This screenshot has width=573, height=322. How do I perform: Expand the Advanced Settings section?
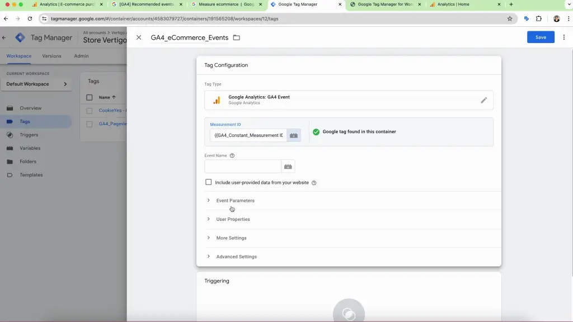236,257
